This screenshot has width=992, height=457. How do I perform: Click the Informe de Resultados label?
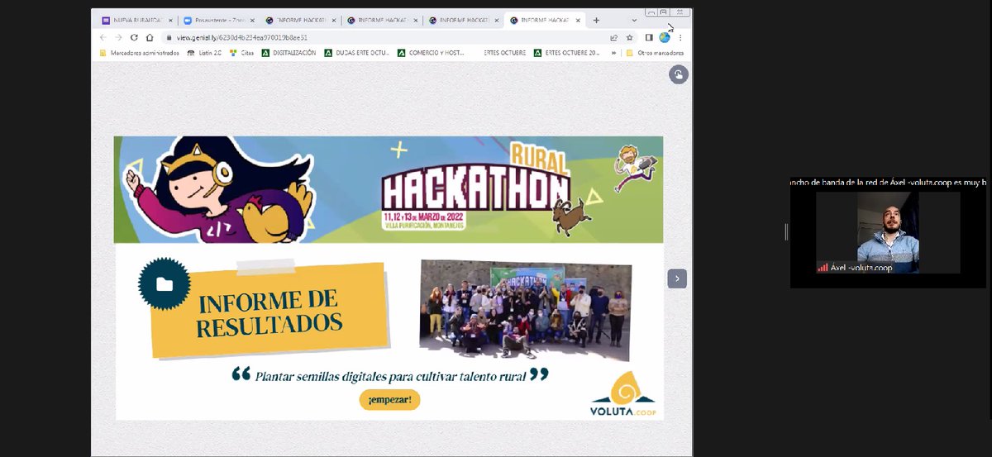[270, 310]
